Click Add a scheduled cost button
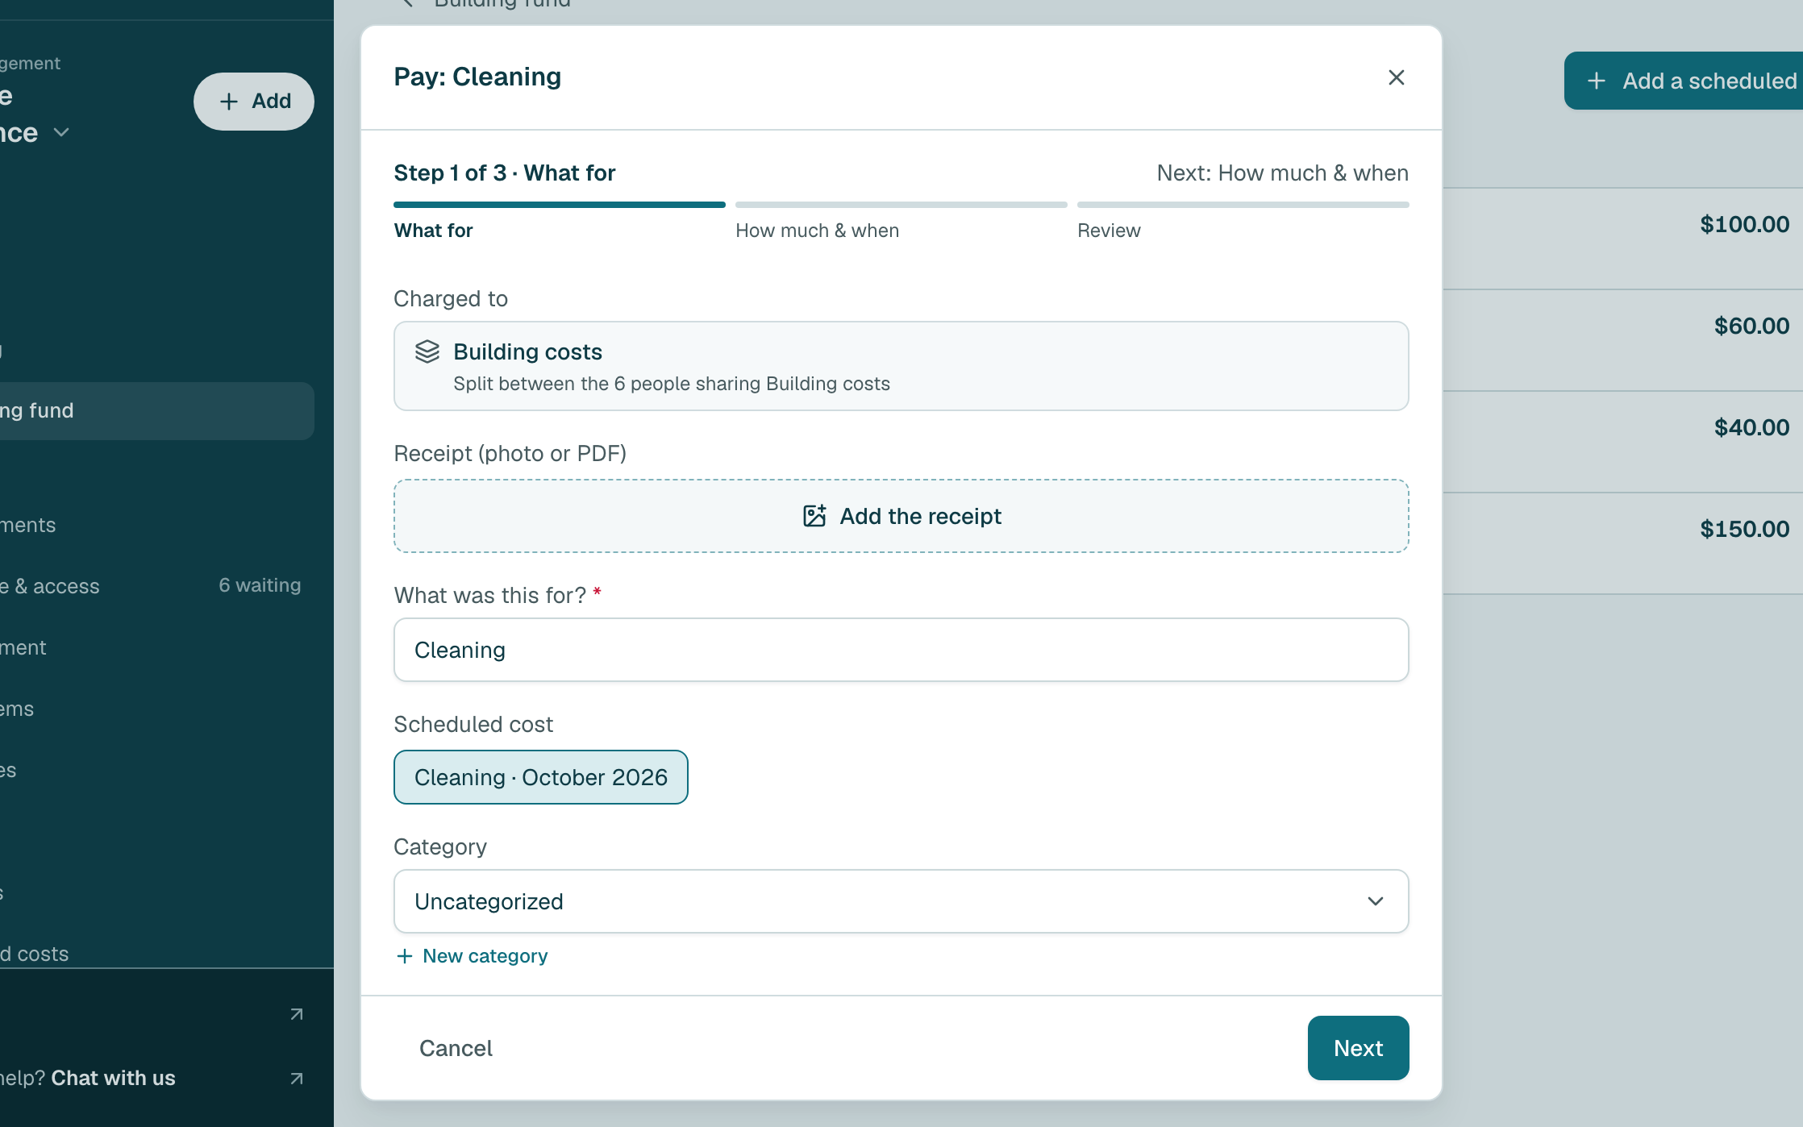This screenshot has width=1803, height=1127. [1683, 80]
